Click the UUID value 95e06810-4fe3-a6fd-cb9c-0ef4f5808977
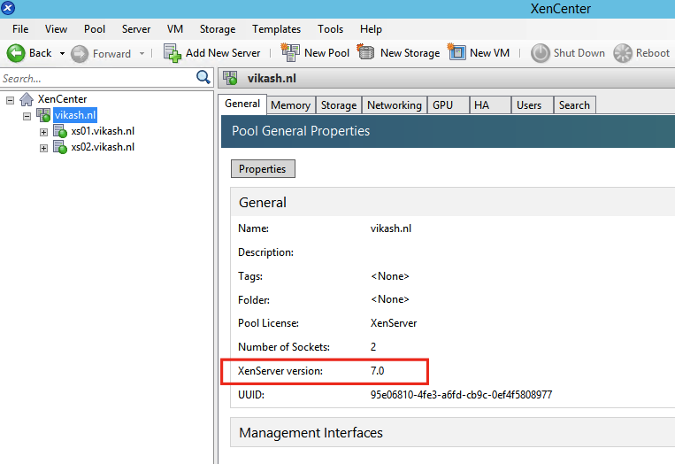The width and height of the screenshot is (675, 464). (461, 395)
